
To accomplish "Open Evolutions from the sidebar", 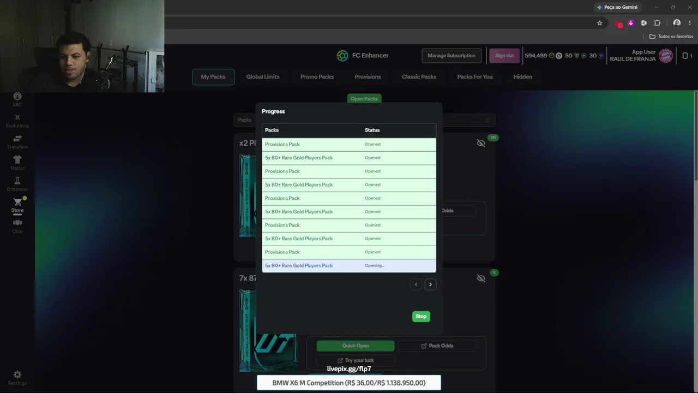I will 17,121.
